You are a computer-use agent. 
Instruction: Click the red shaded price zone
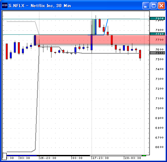coord(100,39)
